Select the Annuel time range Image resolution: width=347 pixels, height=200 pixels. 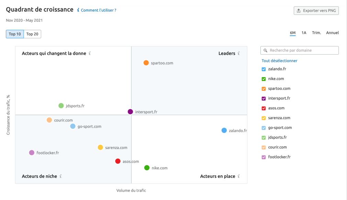[332, 33]
